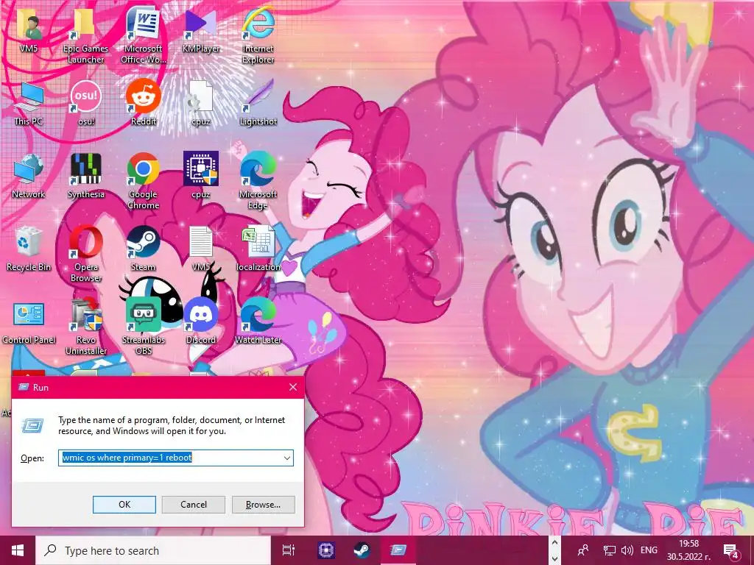Select the cpuz settings file icon
This screenshot has width=754, height=565.
(201, 104)
